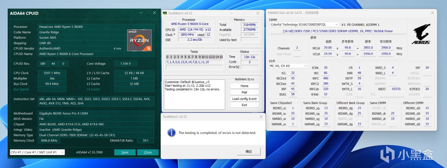Minimize the AIDA64 CPUID window
447x168 pixels.
[141, 13]
